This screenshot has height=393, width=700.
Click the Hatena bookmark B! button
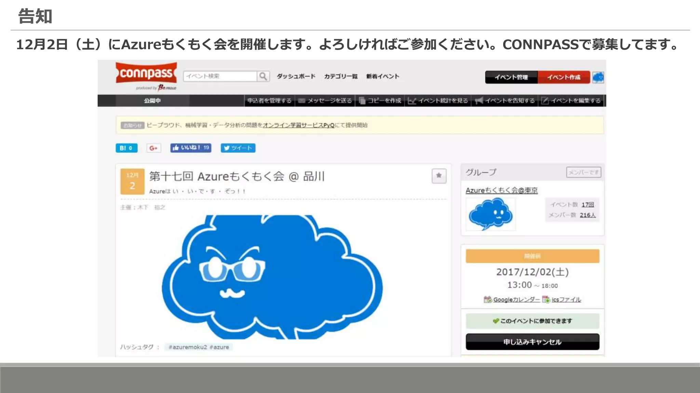click(126, 148)
